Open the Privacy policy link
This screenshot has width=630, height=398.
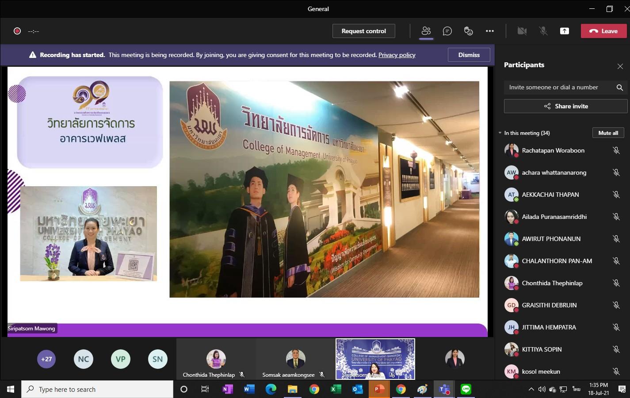tap(397, 55)
